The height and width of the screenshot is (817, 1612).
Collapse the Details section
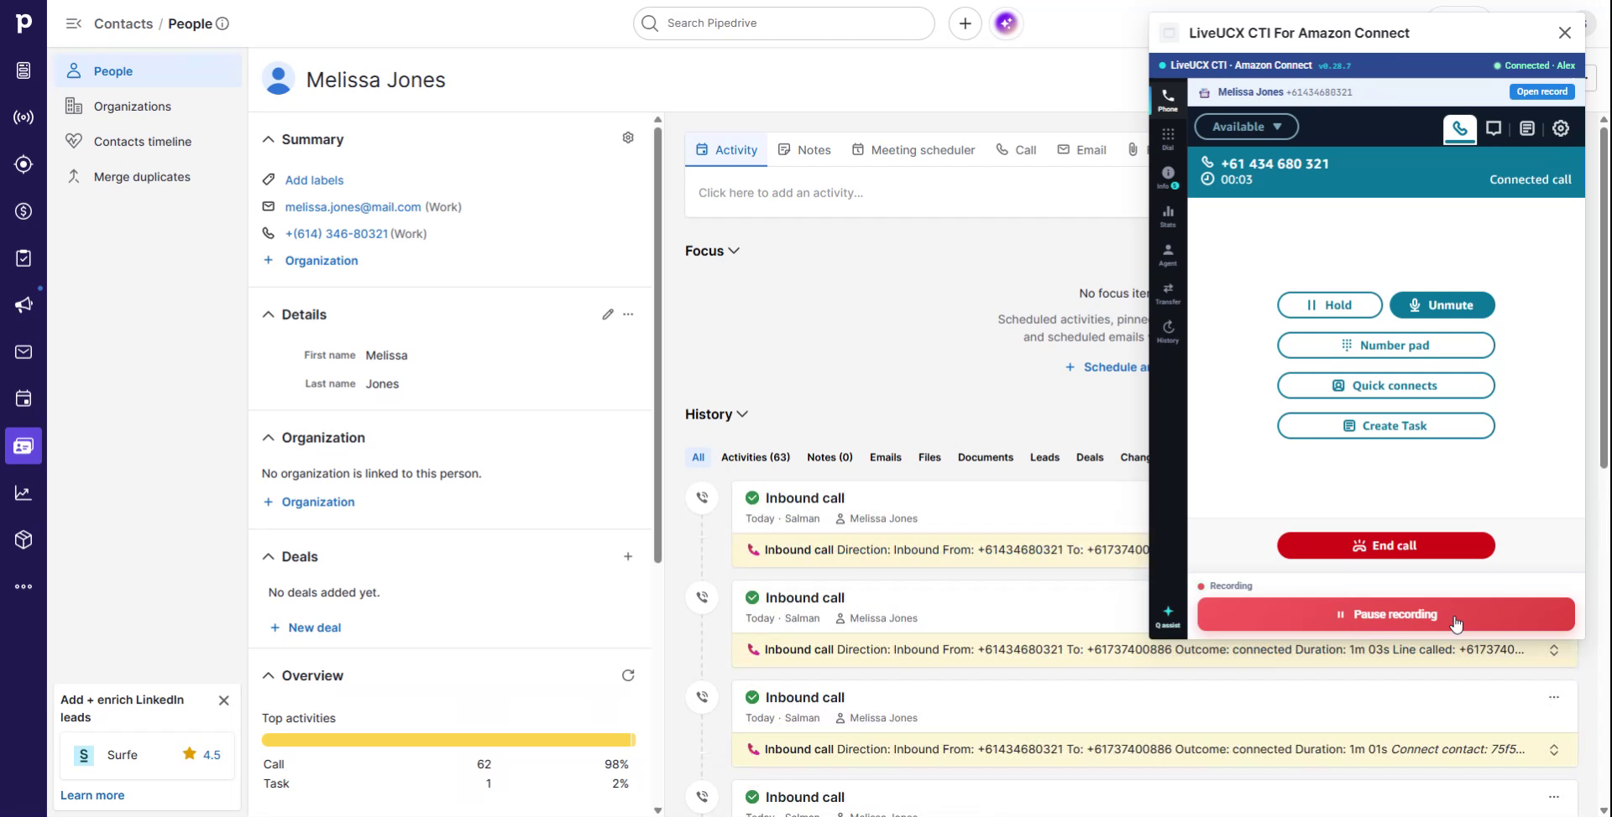pyautogui.click(x=269, y=315)
